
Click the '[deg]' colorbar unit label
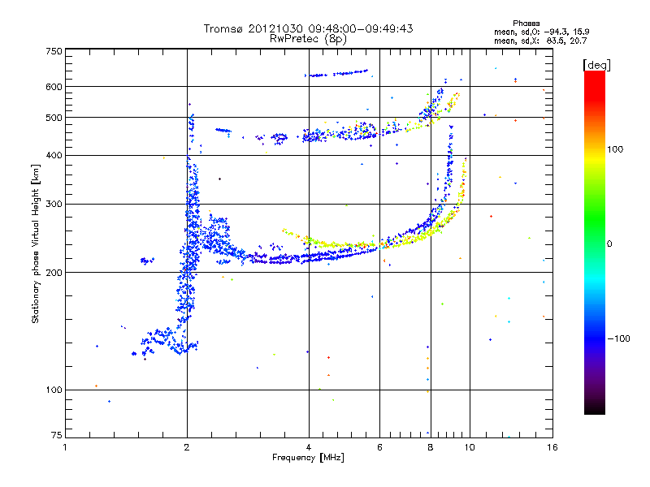tap(596, 65)
